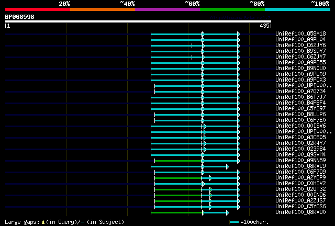Click the green ~80% identity legend segment
Screen dimensions: 335x226
coord(232,9)
